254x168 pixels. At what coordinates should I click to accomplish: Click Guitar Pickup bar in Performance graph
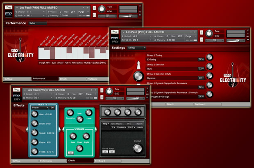pyautogui.click(x=52, y=53)
